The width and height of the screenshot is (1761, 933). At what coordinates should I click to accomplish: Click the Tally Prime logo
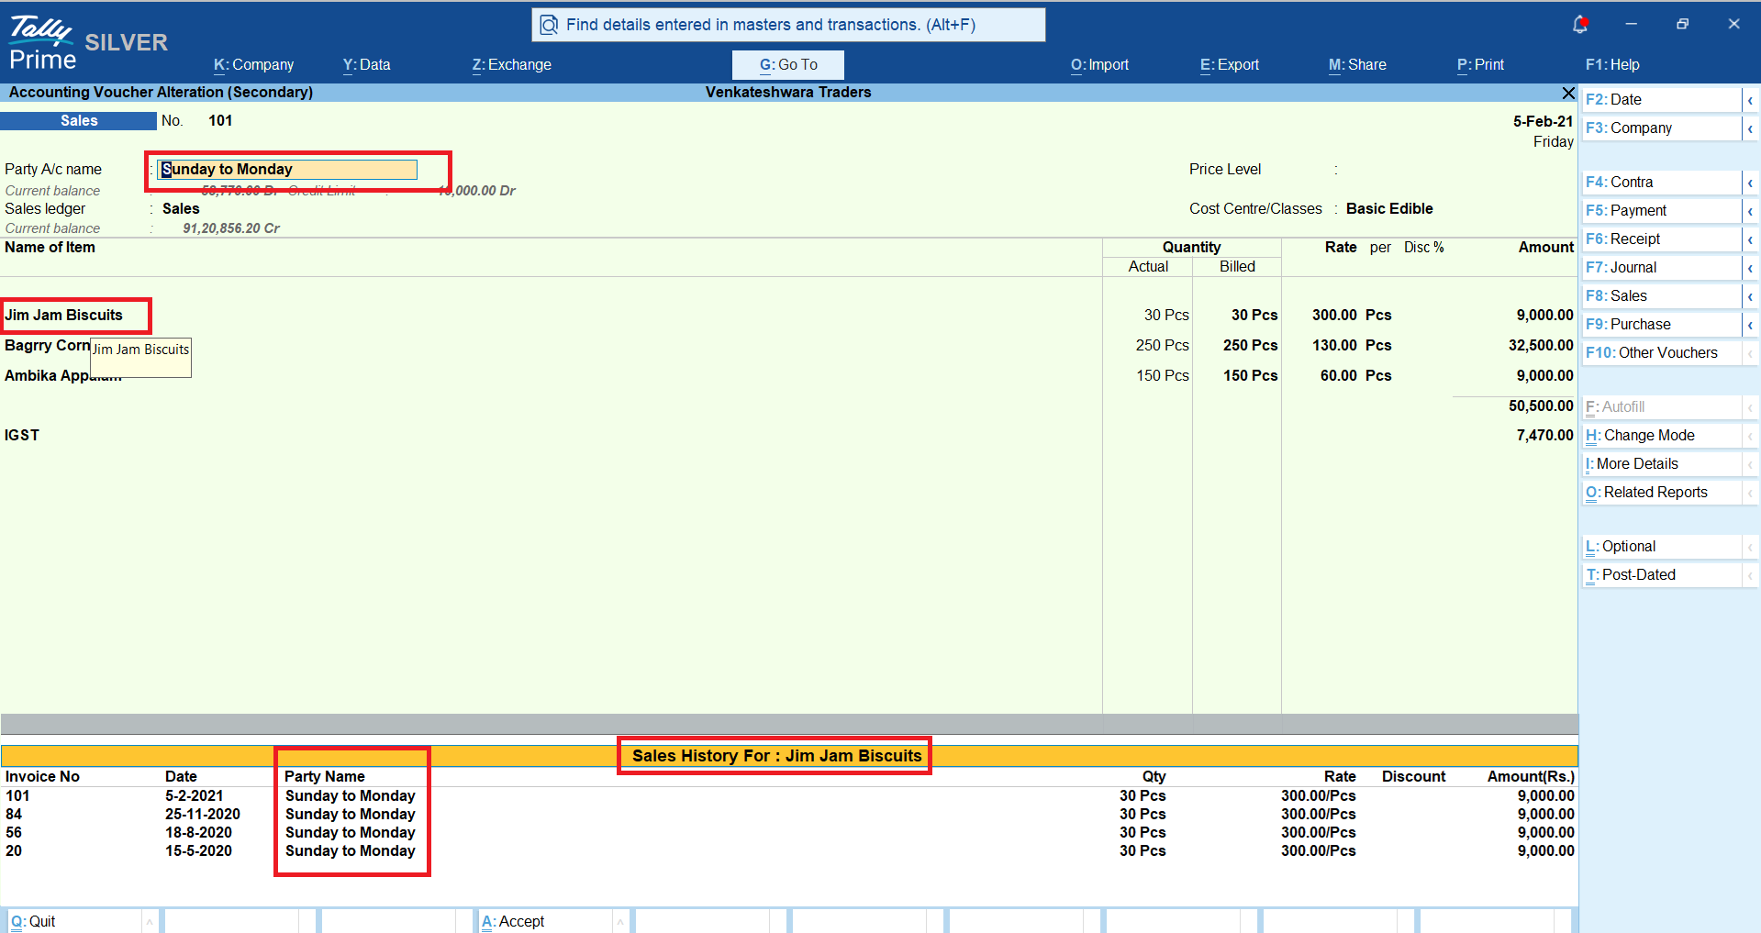pos(42,42)
